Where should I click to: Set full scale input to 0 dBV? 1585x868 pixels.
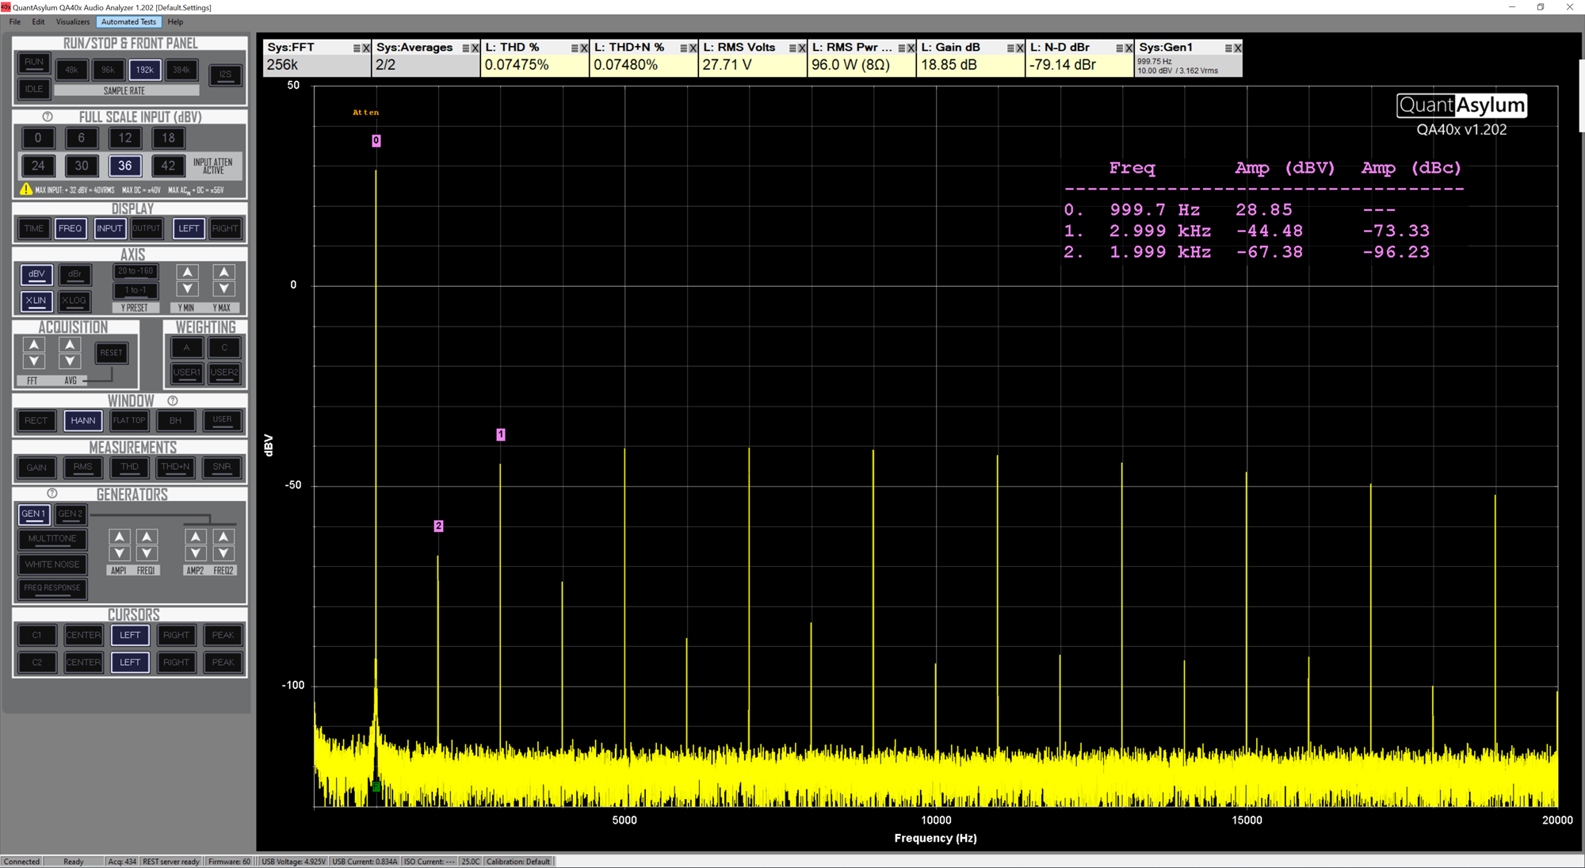click(x=38, y=138)
